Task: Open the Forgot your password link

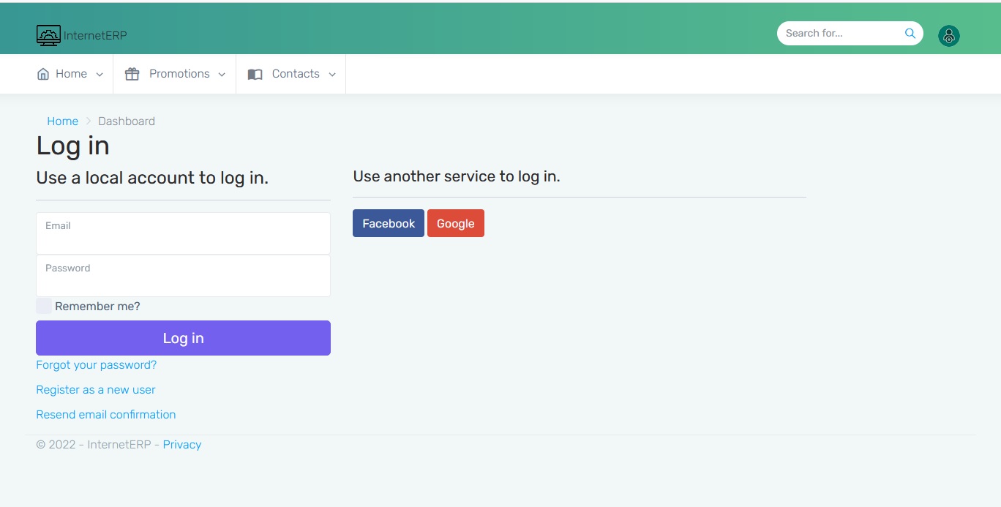Action: [97, 365]
